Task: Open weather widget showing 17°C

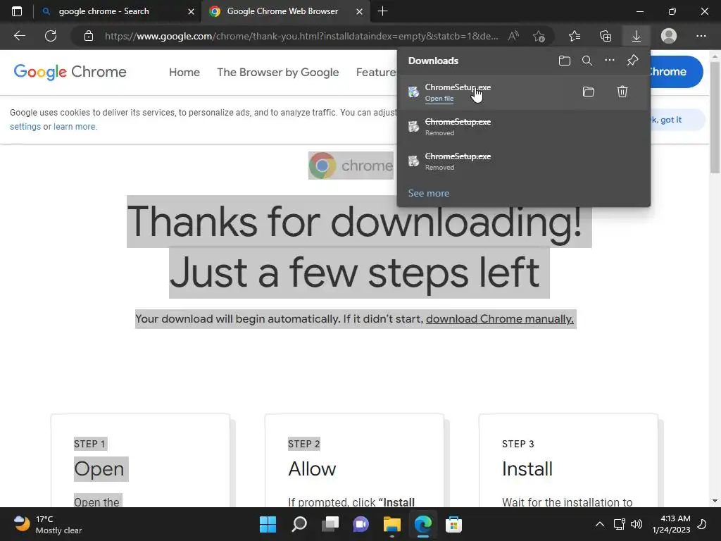Action: coord(47,524)
